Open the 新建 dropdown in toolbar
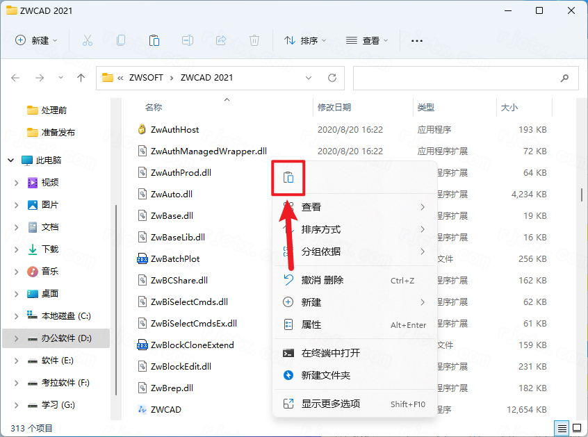Image resolution: width=588 pixels, height=437 pixels. pyautogui.click(x=37, y=40)
